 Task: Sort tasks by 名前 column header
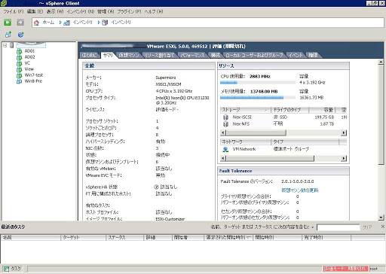[30, 237]
